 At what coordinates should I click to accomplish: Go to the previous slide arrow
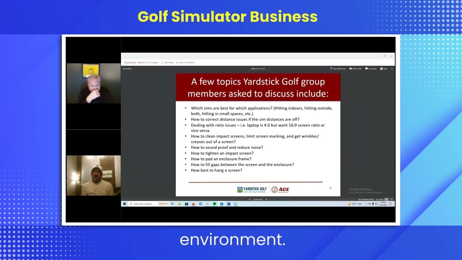pos(249,199)
